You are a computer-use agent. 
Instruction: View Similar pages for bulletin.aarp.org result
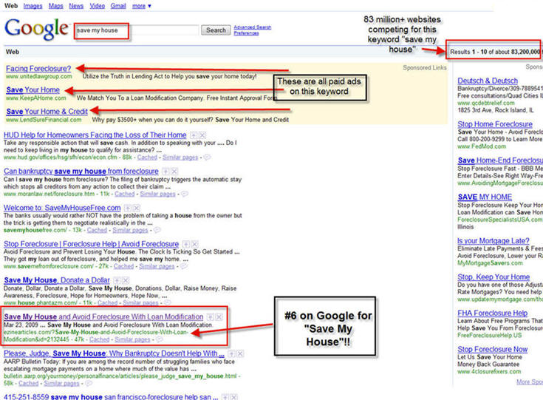coord(61,383)
